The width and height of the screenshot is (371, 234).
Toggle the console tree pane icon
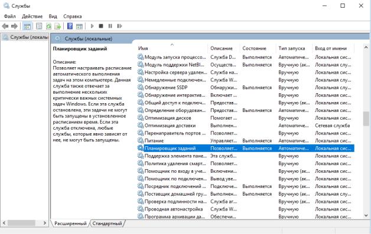(x=27, y=26)
